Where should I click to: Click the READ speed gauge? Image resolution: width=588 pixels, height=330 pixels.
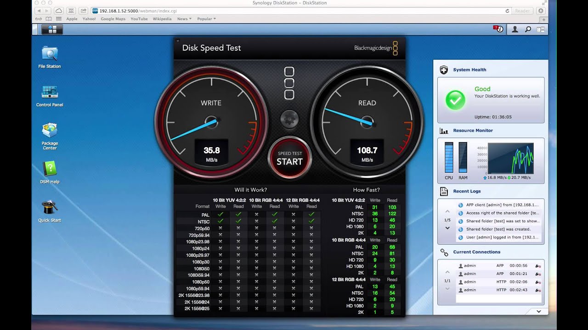point(367,121)
